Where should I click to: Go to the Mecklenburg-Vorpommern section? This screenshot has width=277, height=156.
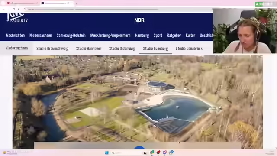pyautogui.click(x=110, y=36)
